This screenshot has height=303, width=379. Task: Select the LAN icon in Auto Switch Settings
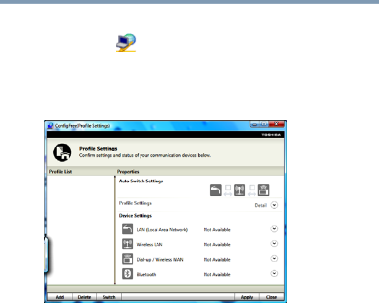coord(216,190)
